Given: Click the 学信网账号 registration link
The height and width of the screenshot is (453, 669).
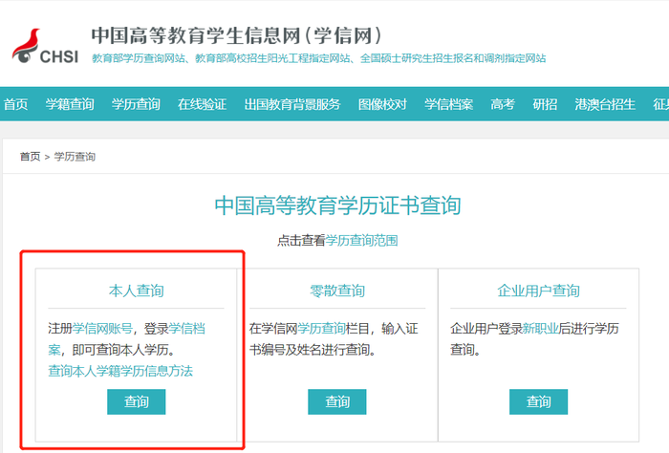Looking at the screenshot, I should pyautogui.click(x=103, y=328).
